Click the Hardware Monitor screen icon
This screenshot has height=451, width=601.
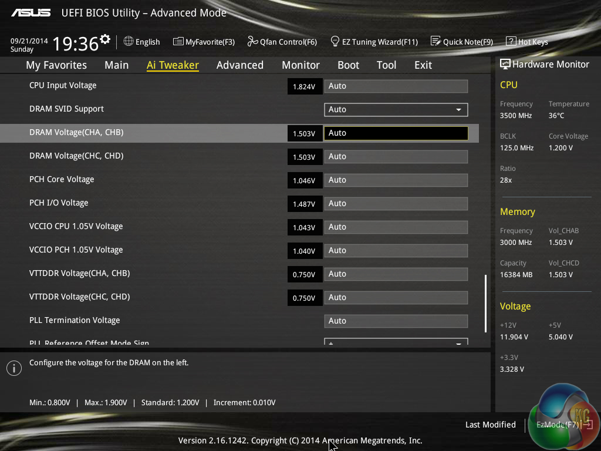[x=505, y=64]
